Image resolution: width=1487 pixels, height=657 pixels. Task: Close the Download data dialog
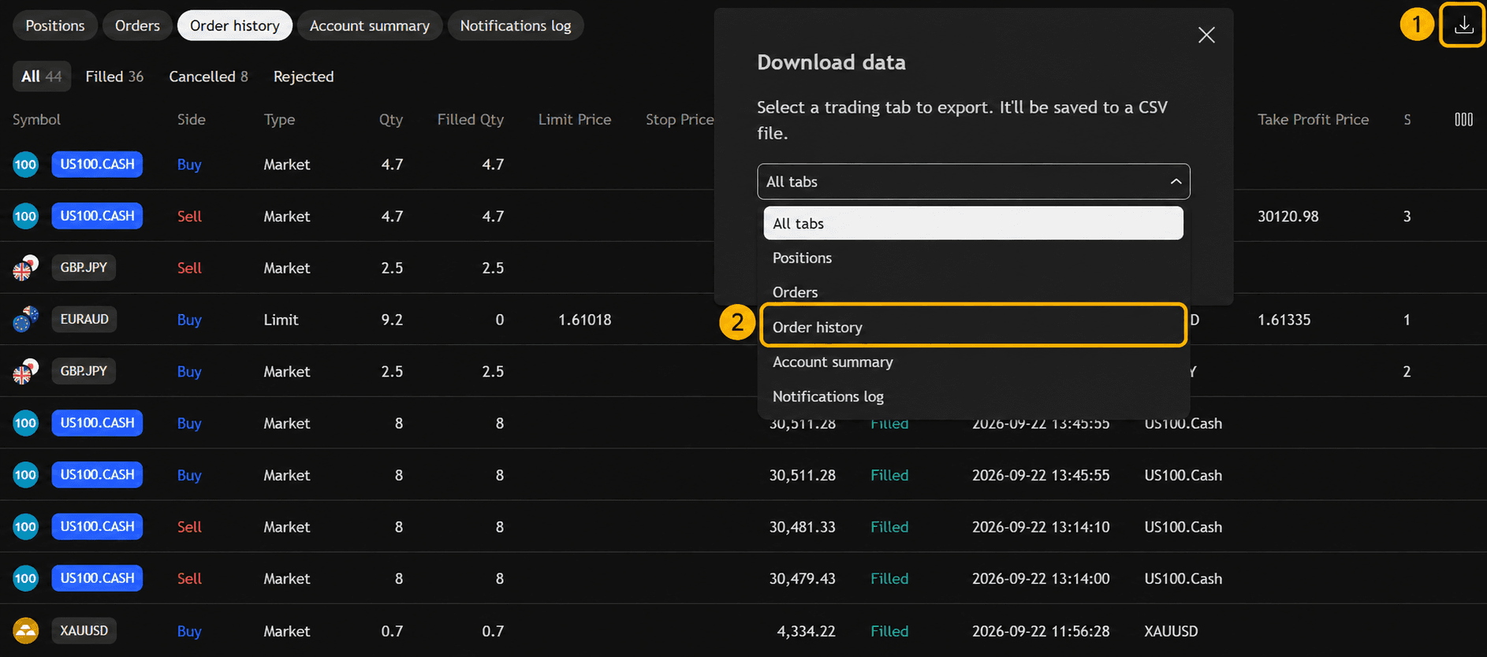(1206, 35)
